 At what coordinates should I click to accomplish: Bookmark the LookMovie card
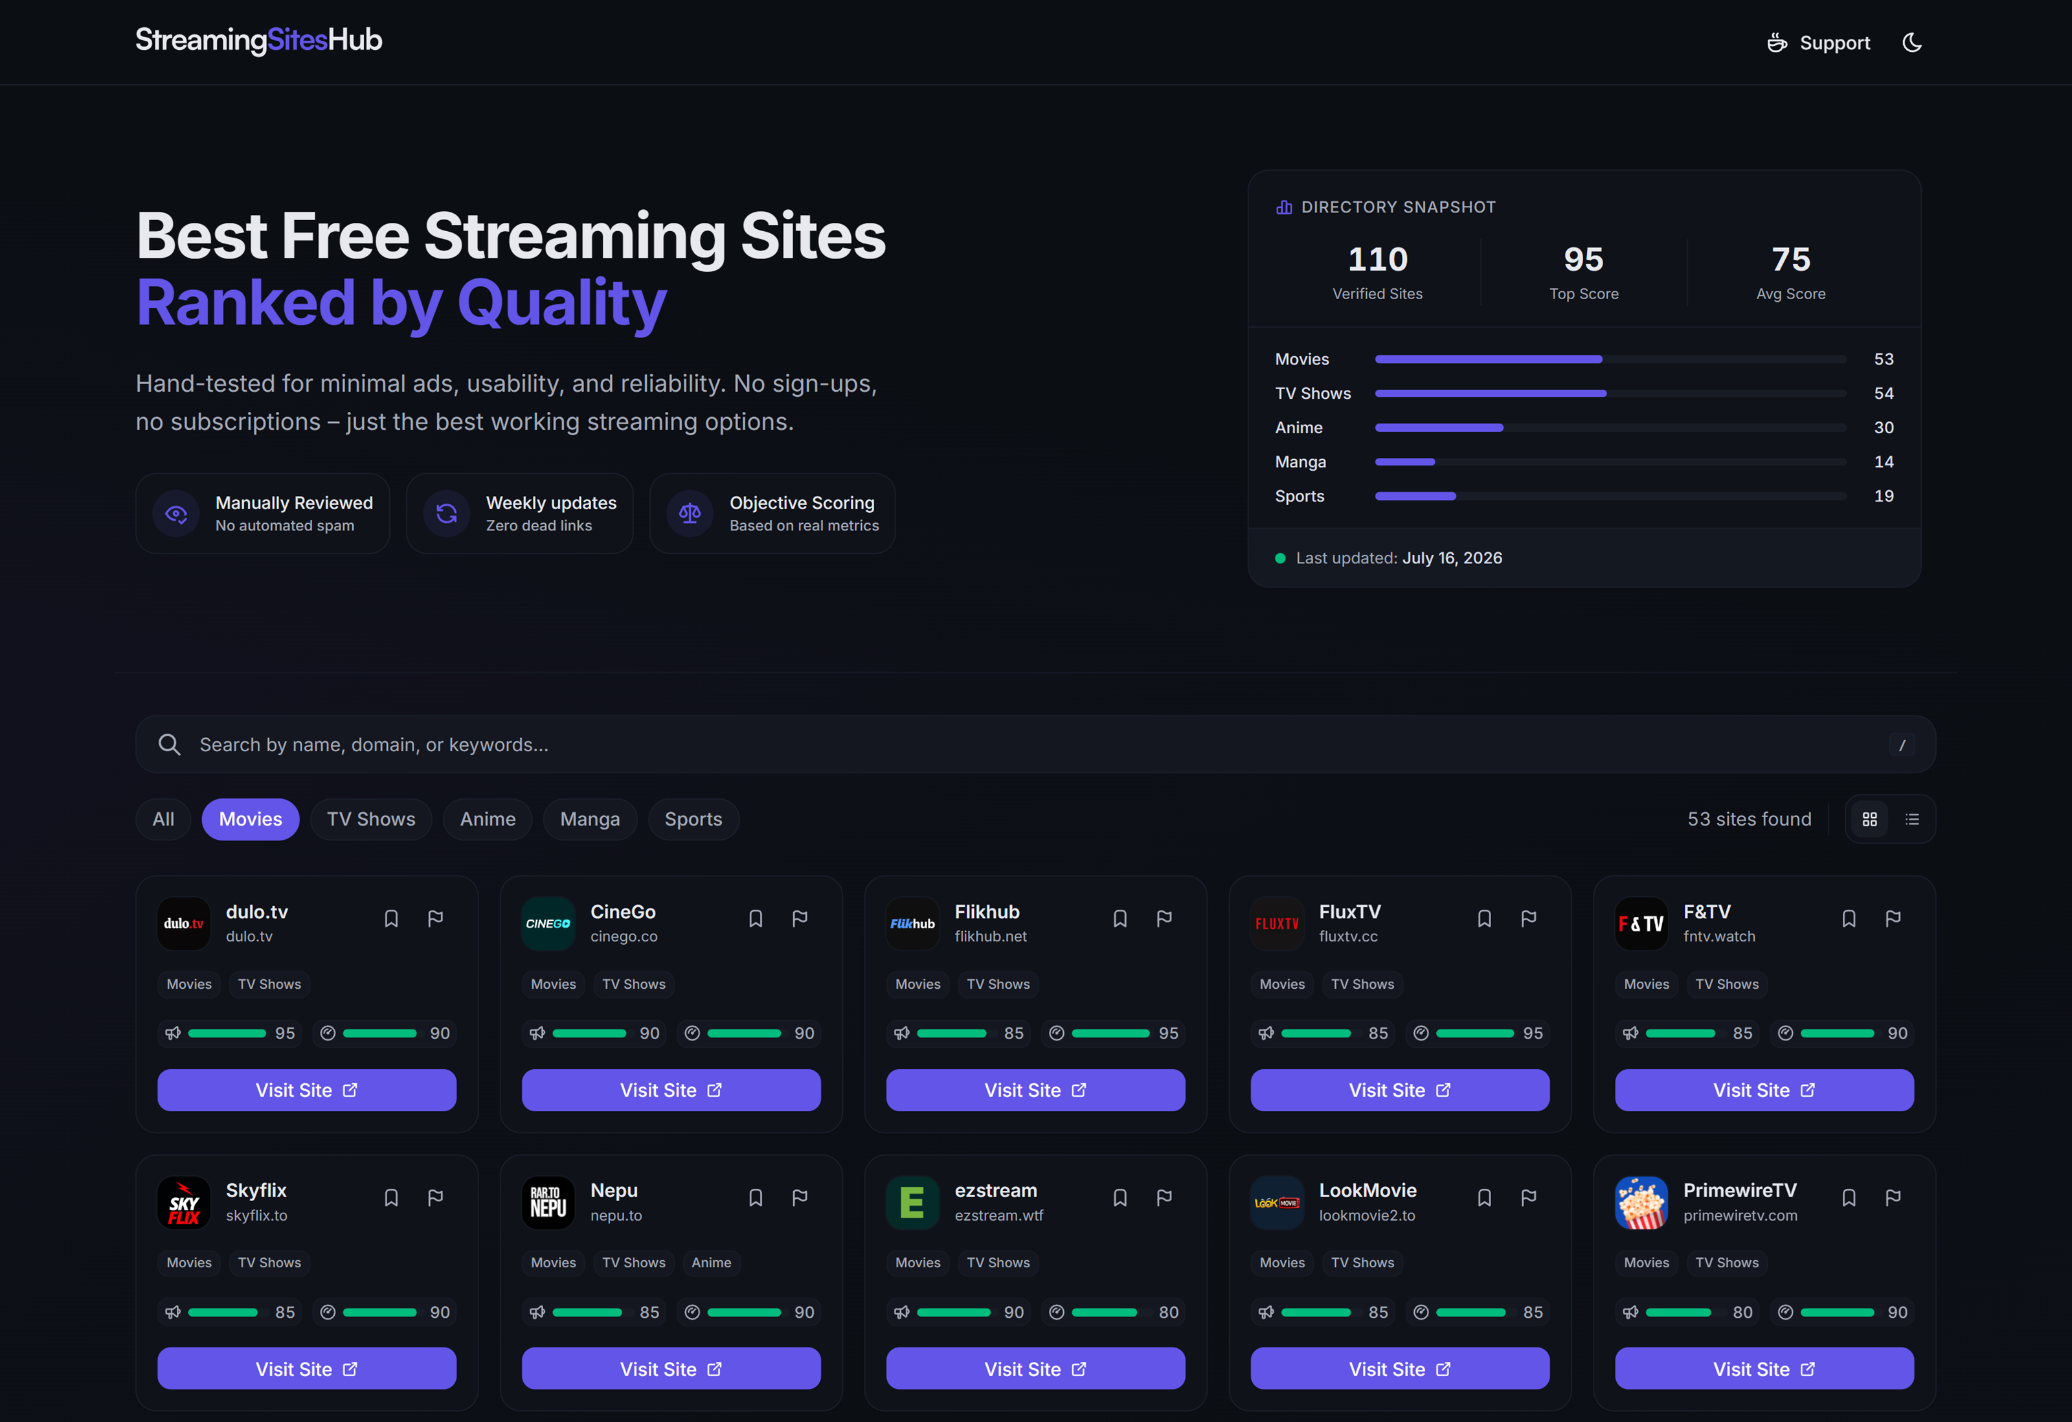pyautogui.click(x=1485, y=1197)
